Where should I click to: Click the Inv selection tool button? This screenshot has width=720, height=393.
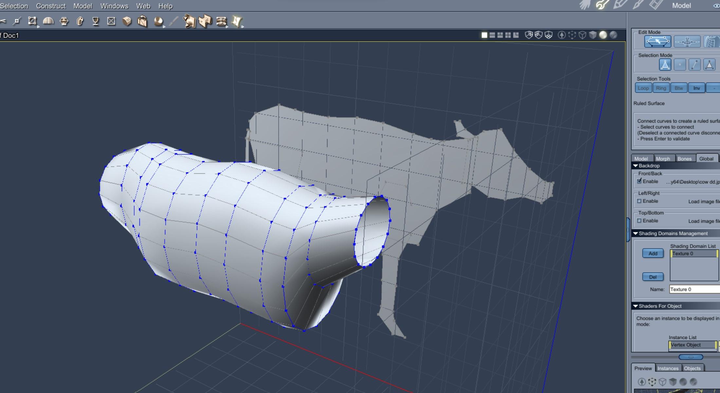pyautogui.click(x=696, y=88)
